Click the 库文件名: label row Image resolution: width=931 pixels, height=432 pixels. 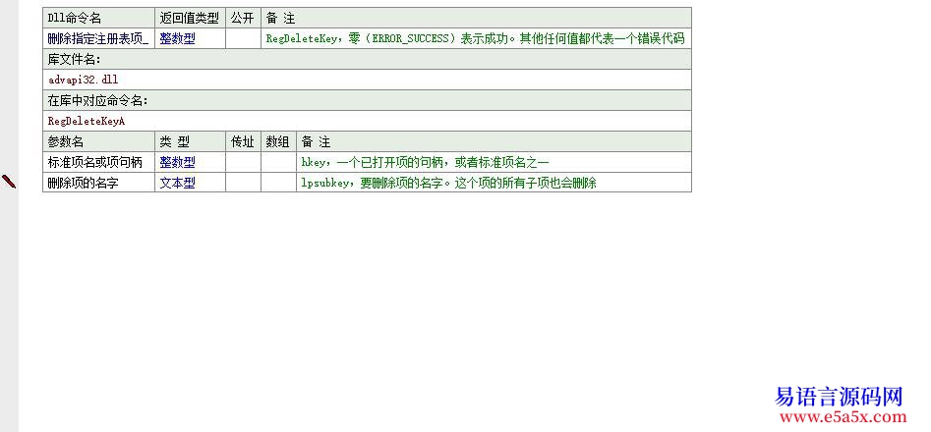coord(367,59)
